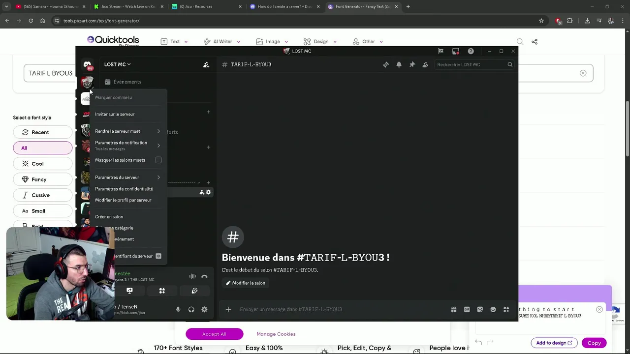Open Discord help question mark icon
The height and width of the screenshot is (354, 630).
point(471,51)
